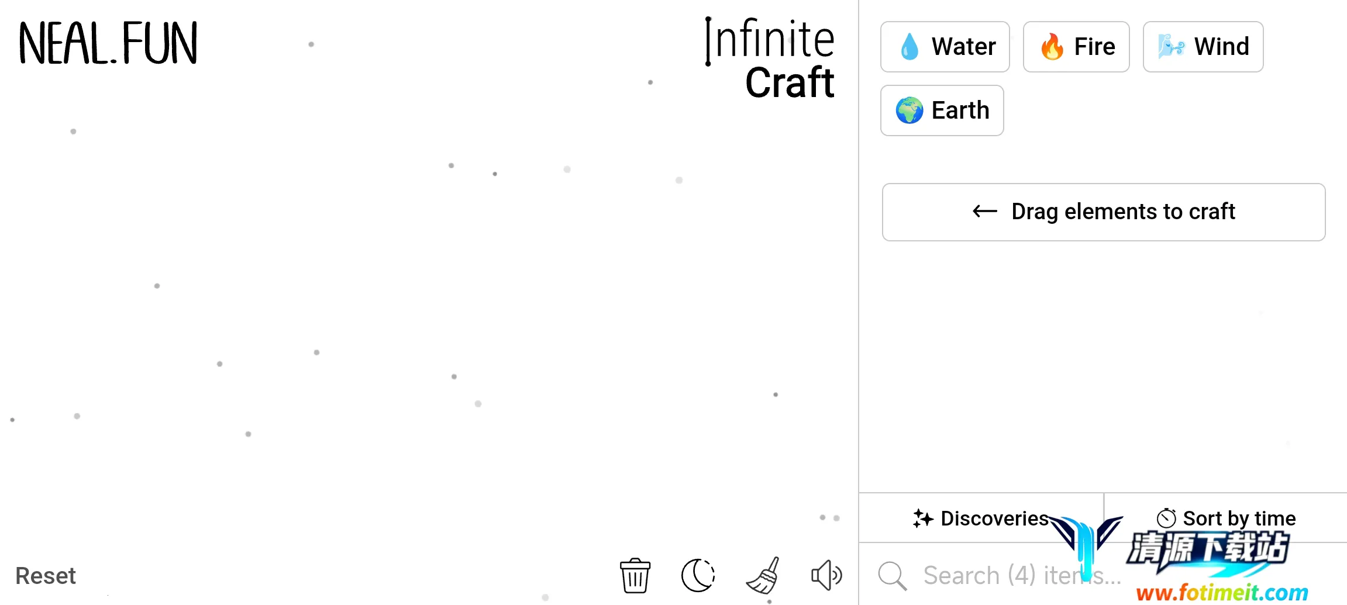The width and height of the screenshot is (1347, 605).
Task: Change sorting via Sort by time
Action: pos(1226,518)
